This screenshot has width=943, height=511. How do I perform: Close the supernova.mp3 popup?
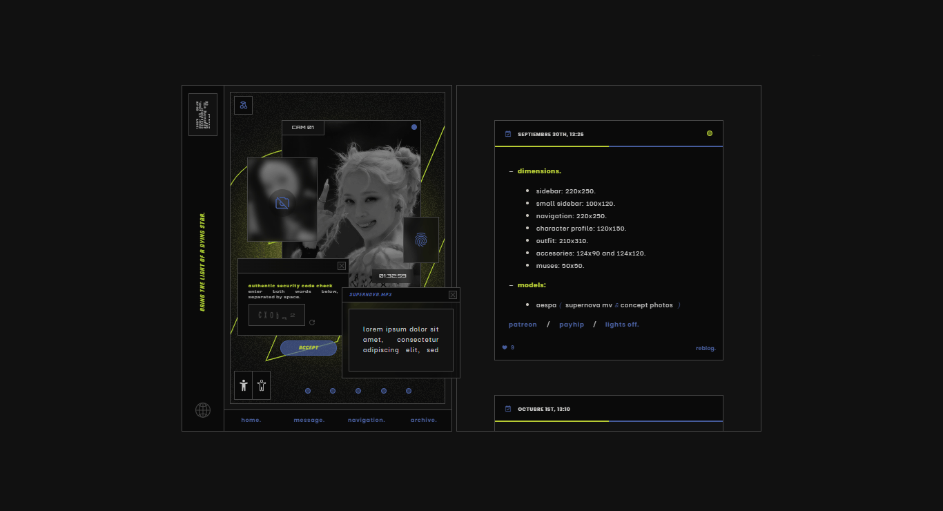point(453,295)
